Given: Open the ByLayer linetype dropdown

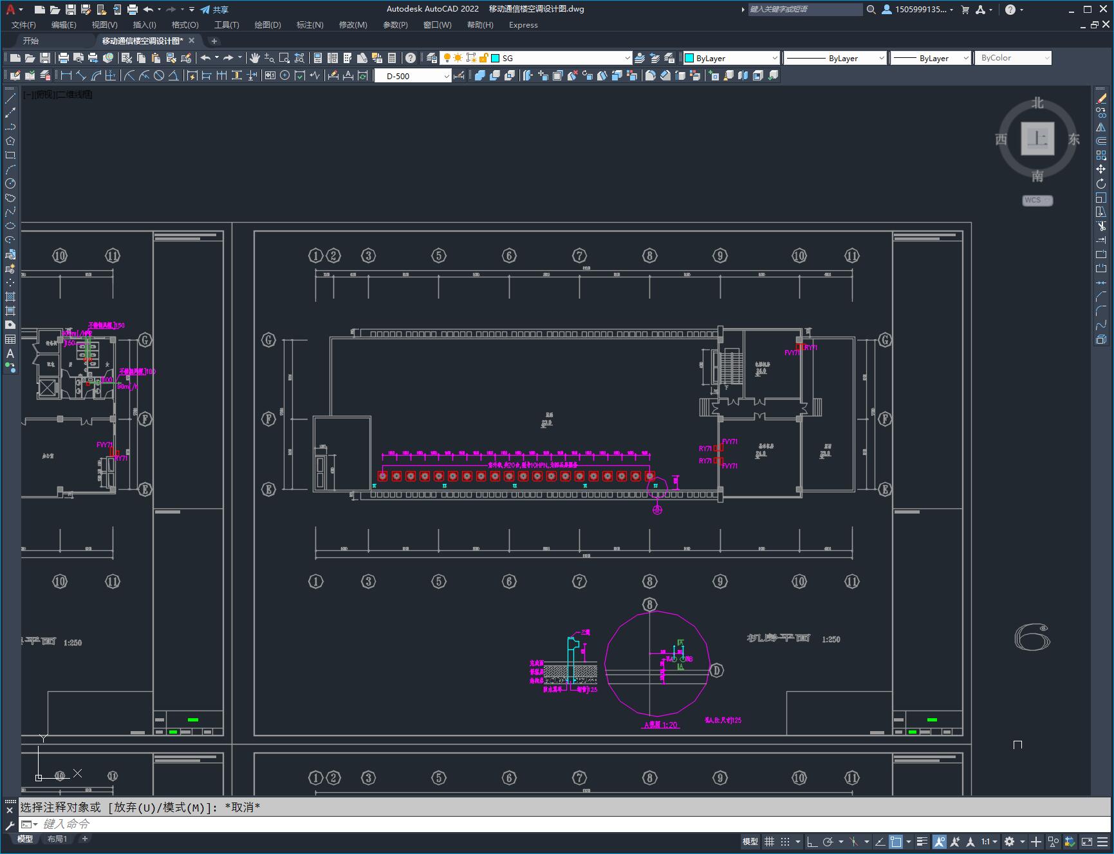Looking at the screenshot, I should click(835, 58).
